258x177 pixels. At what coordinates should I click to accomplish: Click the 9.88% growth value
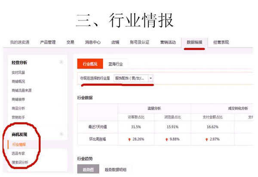pos(175,139)
